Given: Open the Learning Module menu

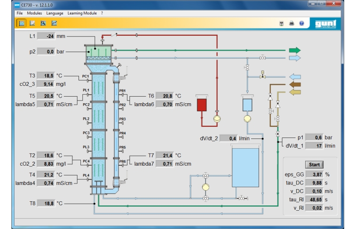Looking at the screenshot, I should pyautogui.click(x=82, y=13).
